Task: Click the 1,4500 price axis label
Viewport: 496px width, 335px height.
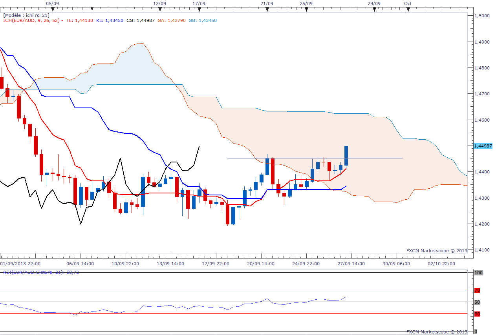Action: point(482,16)
